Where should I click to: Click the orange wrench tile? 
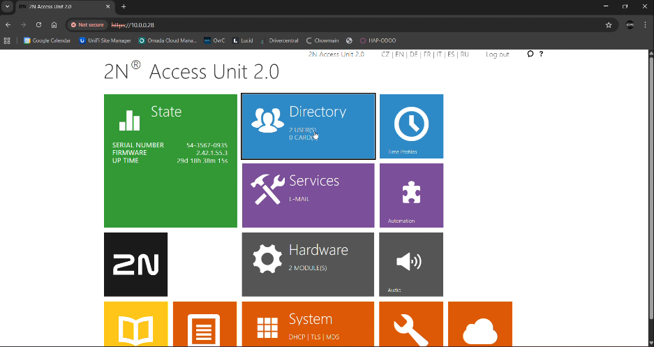411,324
